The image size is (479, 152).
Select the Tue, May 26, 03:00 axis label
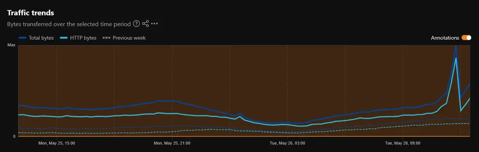click(x=287, y=143)
